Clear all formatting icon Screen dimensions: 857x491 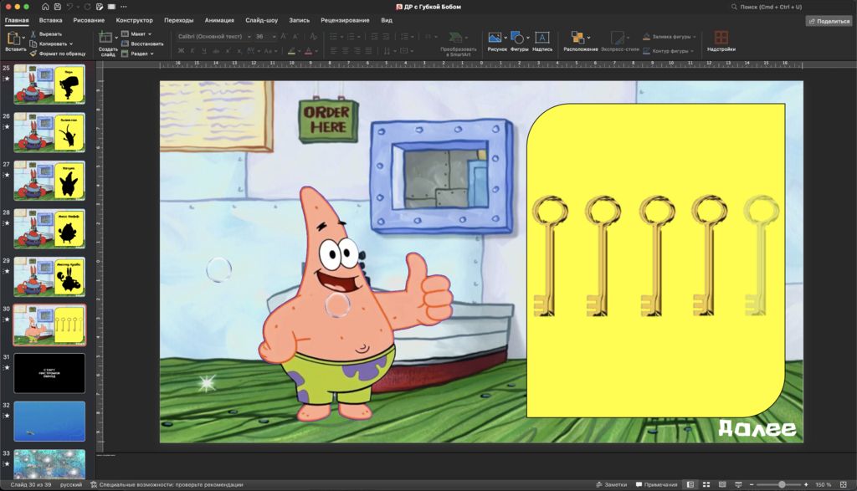(313, 36)
